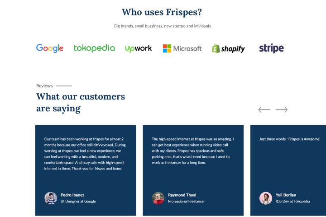Click the Upwork logo

point(139,48)
